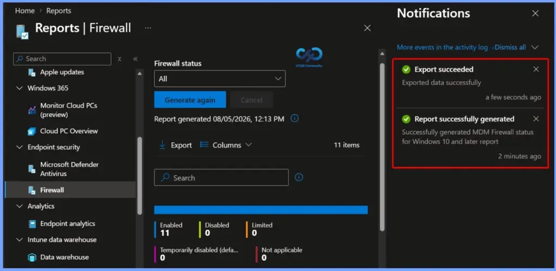Collapse the Endpoint security section

(20, 147)
